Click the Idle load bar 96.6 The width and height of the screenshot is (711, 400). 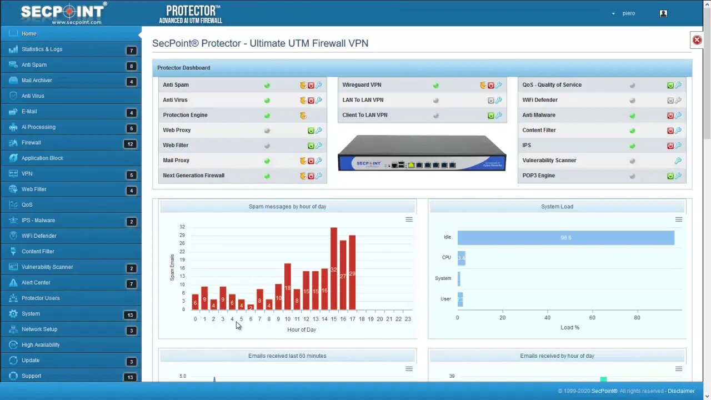pyautogui.click(x=566, y=238)
